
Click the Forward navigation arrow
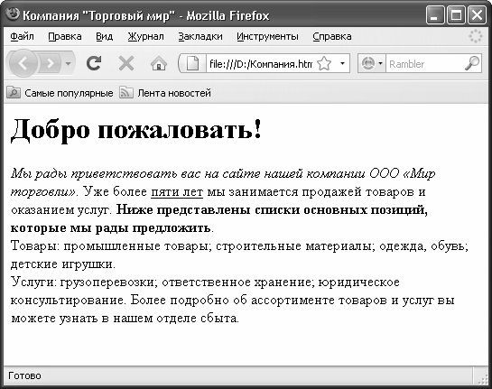[51, 64]
